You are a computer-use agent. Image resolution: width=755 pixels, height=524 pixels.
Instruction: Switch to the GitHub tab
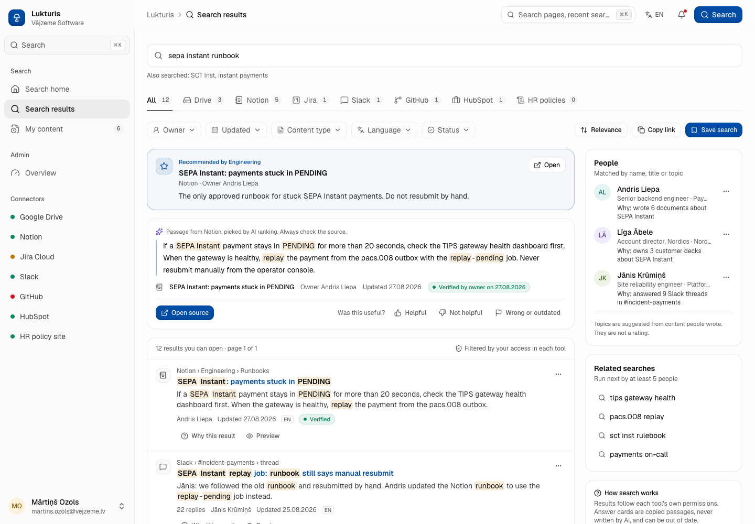tap(417, 100)
